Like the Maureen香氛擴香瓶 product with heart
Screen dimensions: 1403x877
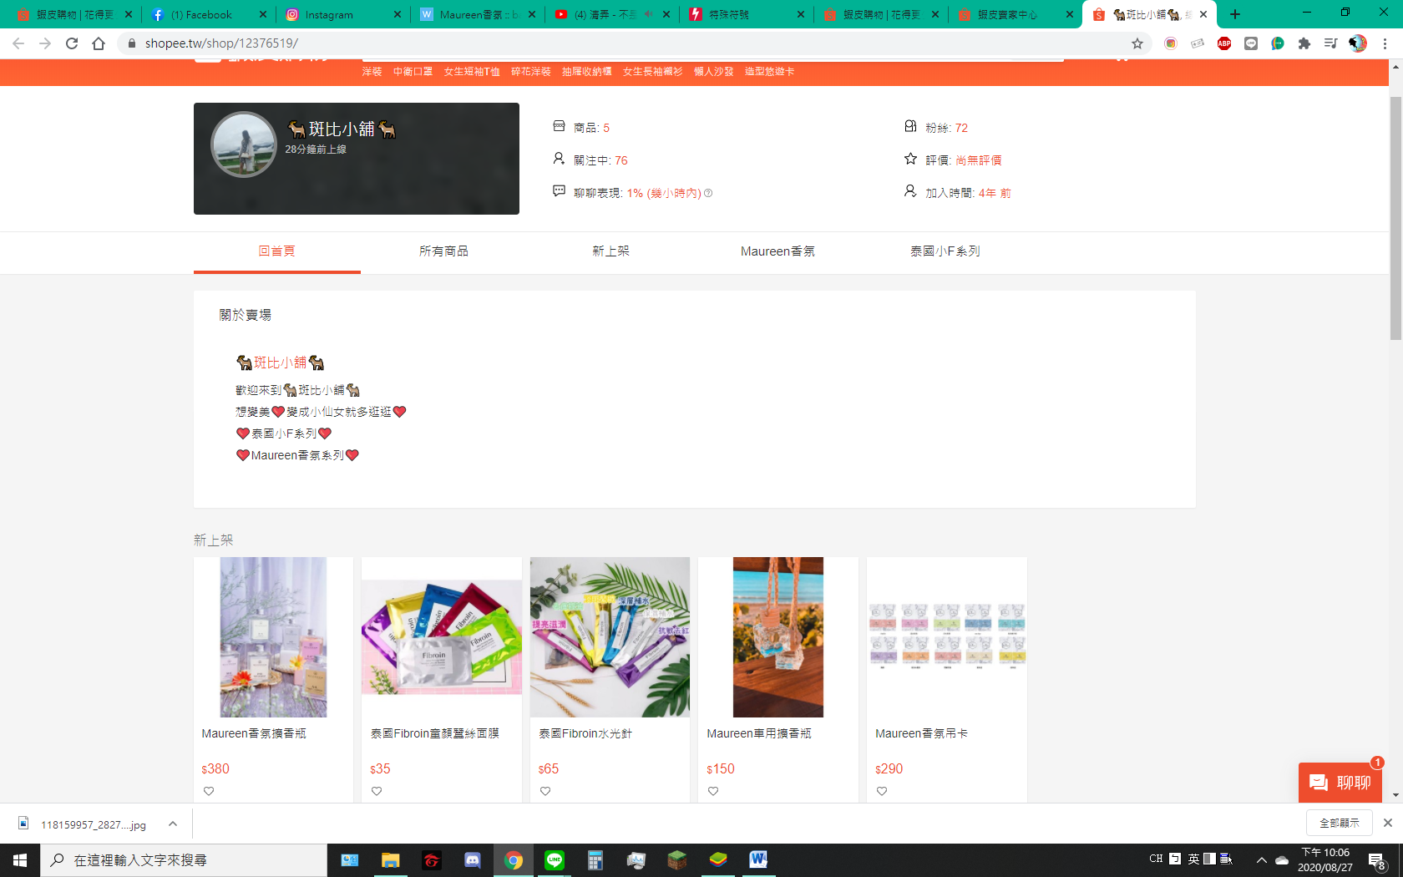click(209, 791)
